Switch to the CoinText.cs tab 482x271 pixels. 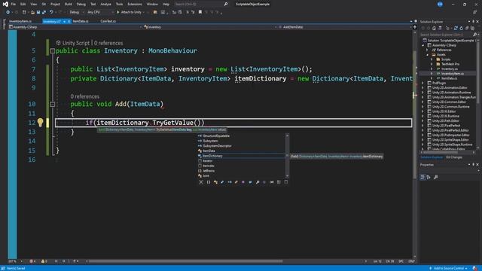(x=108, y=21)
